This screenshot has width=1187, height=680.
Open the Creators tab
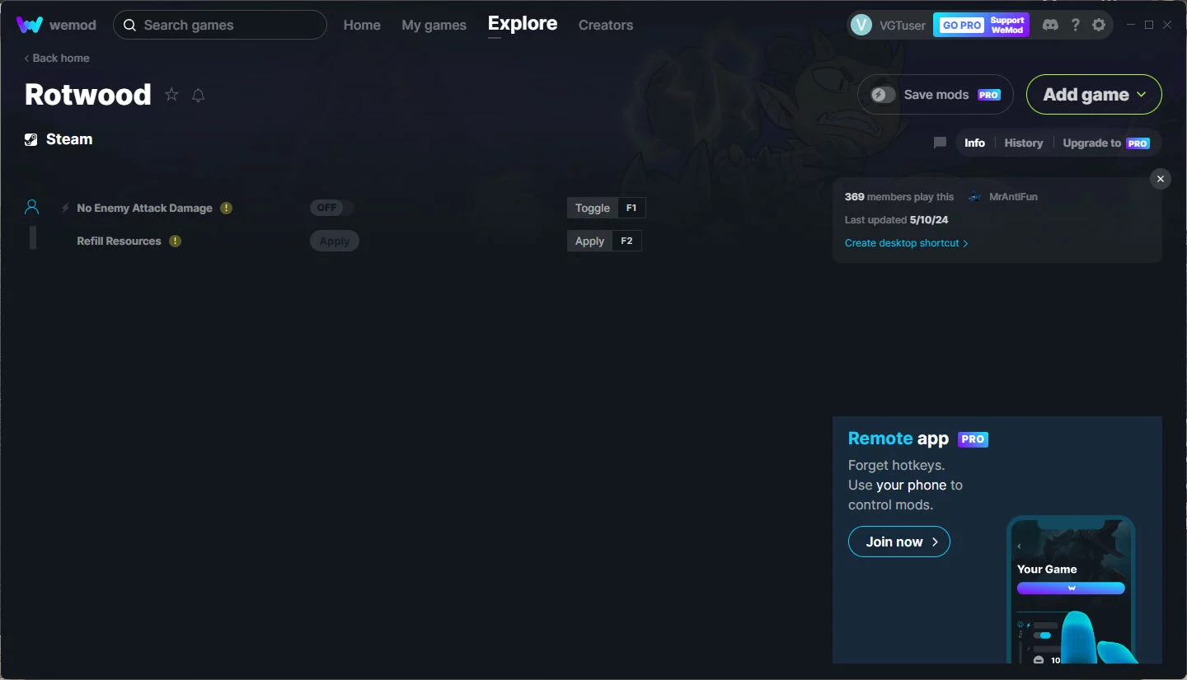606,25
